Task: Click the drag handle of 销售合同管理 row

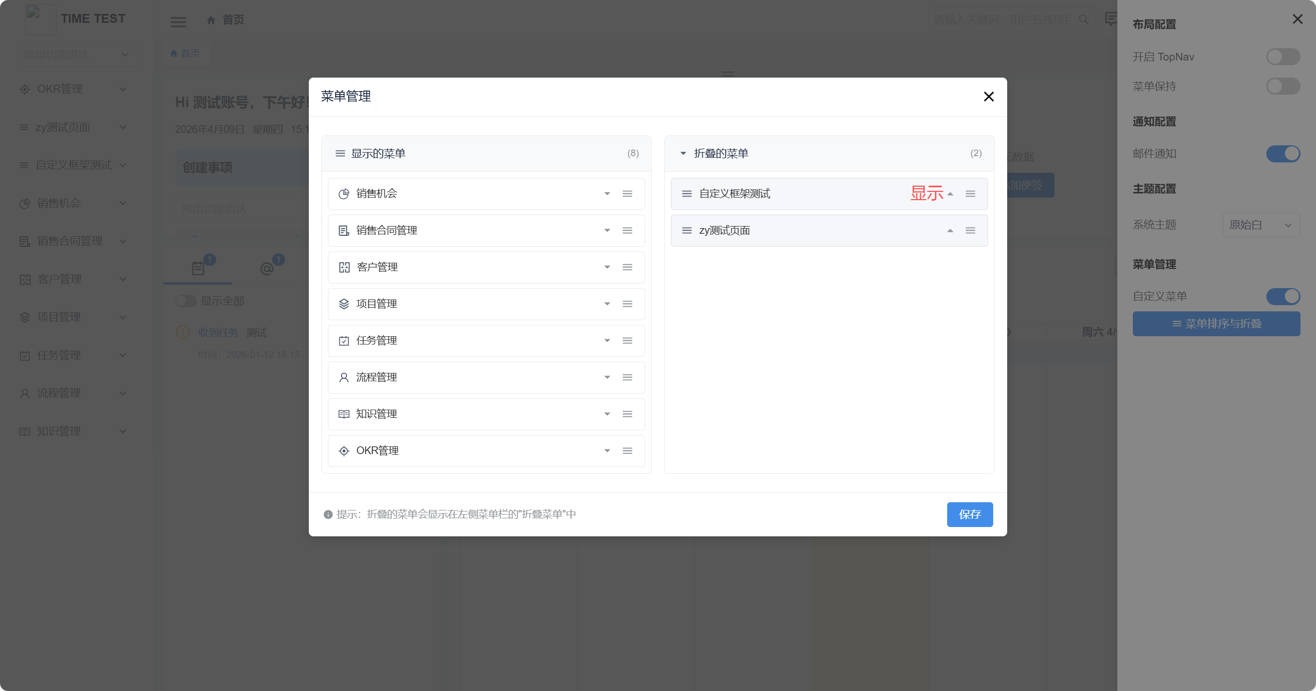Action: pos(627,231)
